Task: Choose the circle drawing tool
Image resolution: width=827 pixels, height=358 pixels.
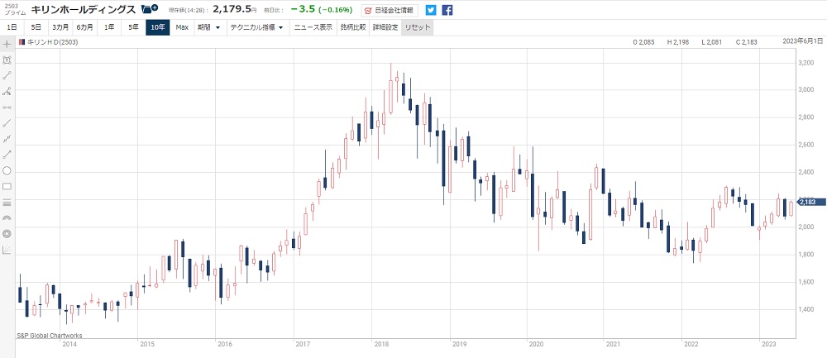Action: click(x=7, y=170)
